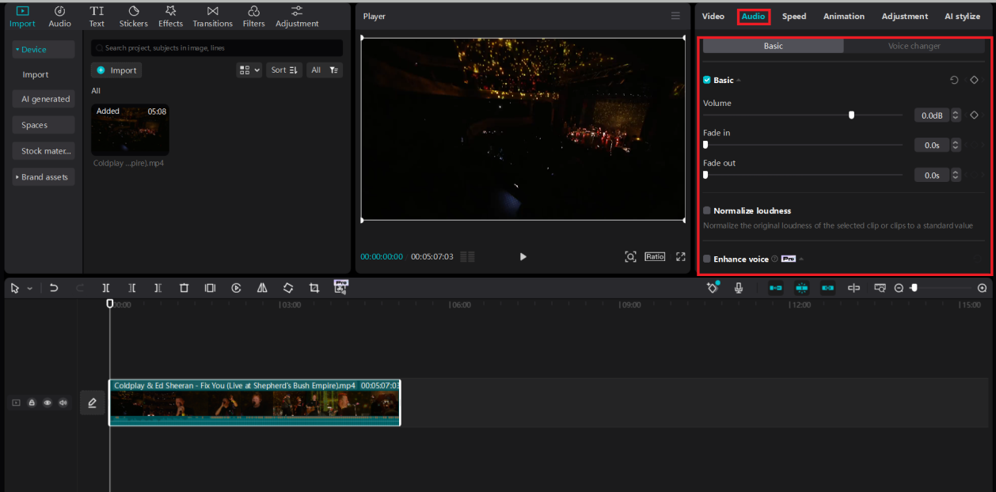Switch to the AI stylize tab

tap(962, 16)
